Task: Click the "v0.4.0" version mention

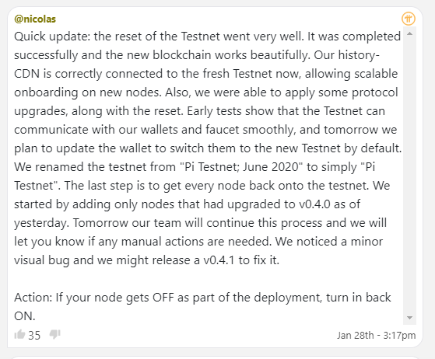Action: (x=314, y=204)
